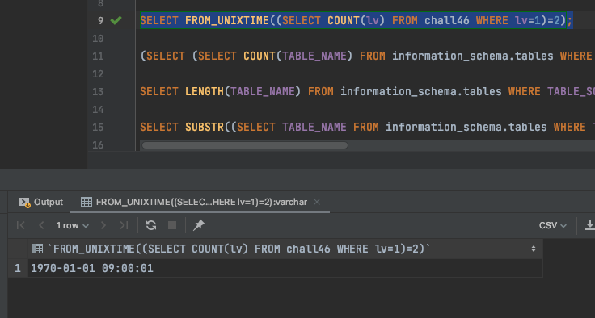Open the Output tab
595x318 pixels.
tap(41, 202)
